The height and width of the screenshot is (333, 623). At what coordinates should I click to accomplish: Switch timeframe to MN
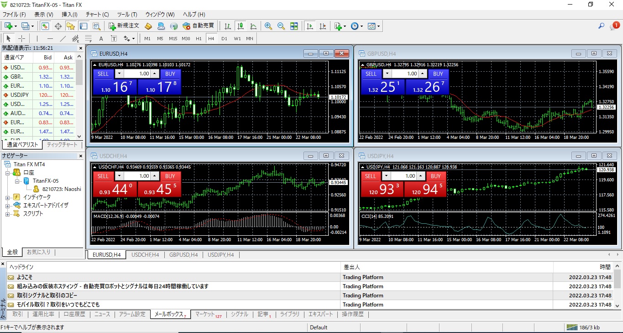pyautogui.click(x=250, y=38)
